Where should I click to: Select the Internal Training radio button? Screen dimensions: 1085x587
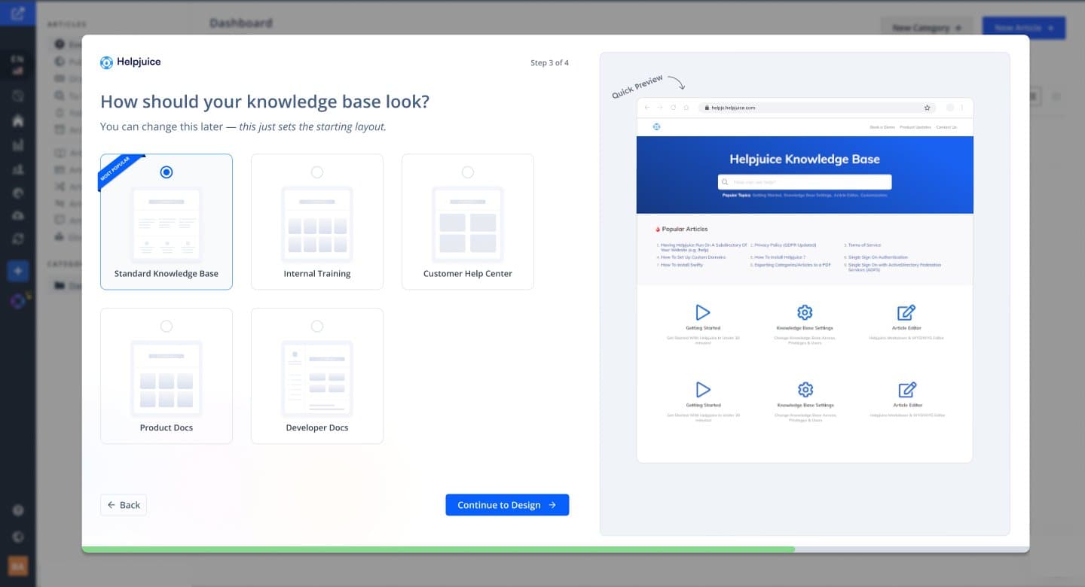pos(317,172)
